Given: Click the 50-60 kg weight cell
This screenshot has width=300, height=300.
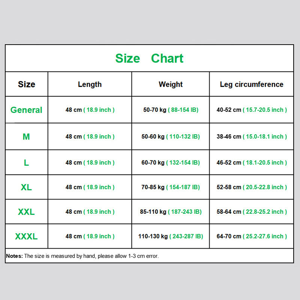Looking at the screenshot, I should [171, 136].
